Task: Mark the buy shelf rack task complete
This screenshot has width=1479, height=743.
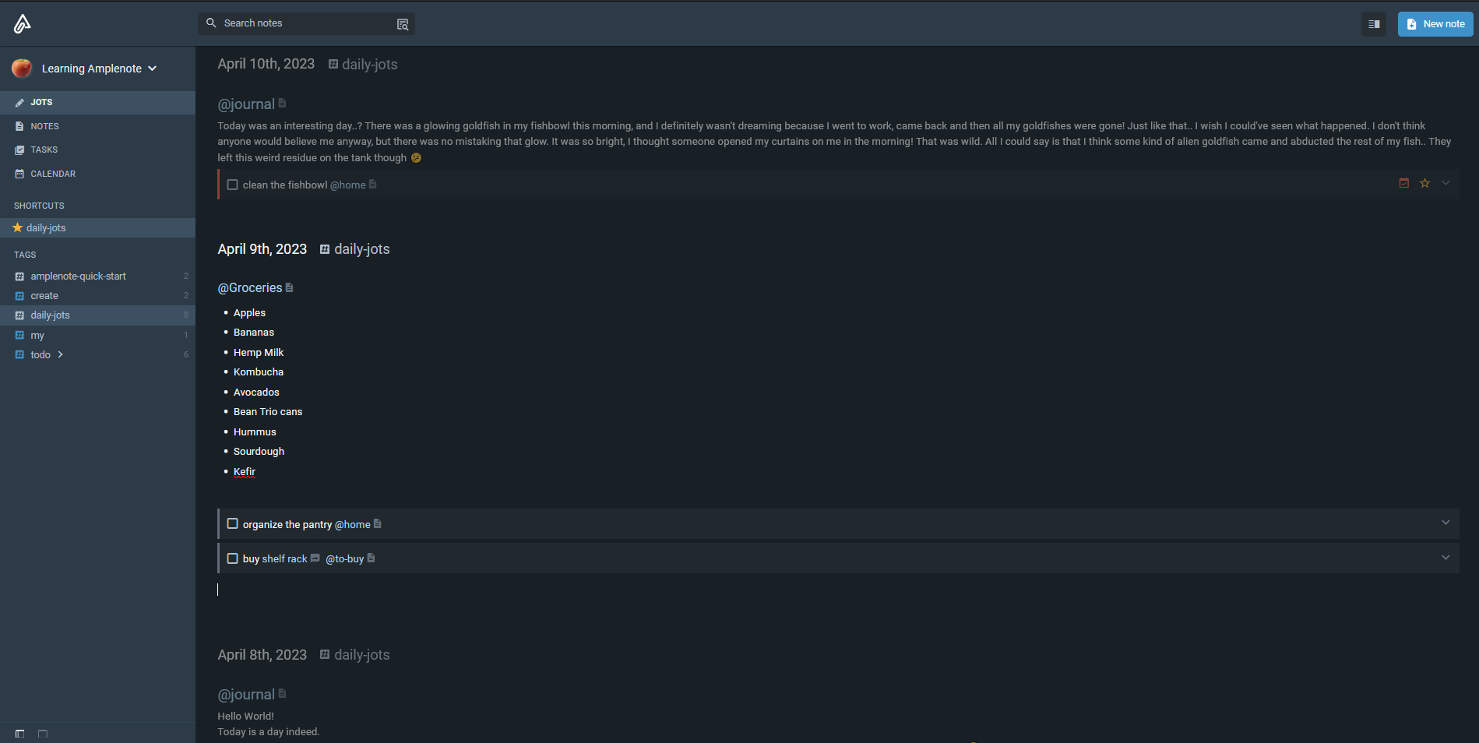Action: coord(232,558)
